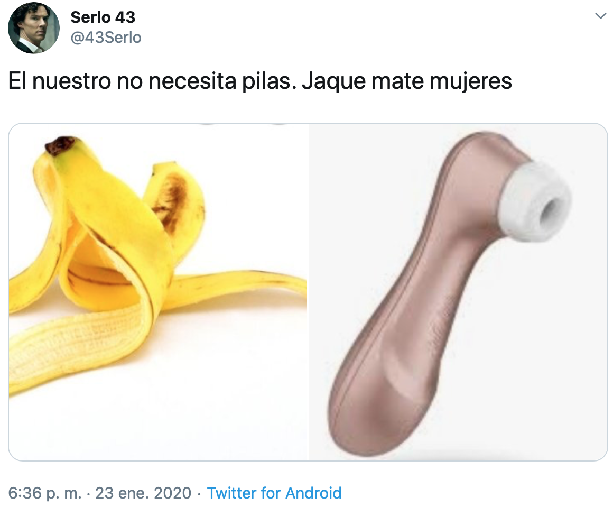Open the Serlo 43 profile avatar

pyautogui.click(x=34, y=28)
